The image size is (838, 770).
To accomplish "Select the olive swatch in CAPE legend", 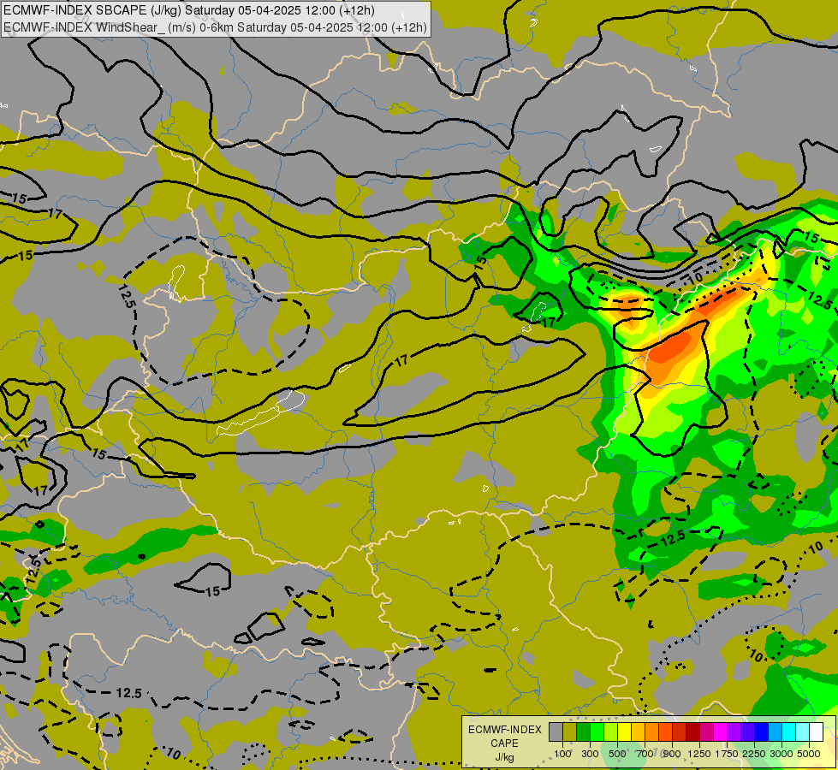I will click(570, 731).
